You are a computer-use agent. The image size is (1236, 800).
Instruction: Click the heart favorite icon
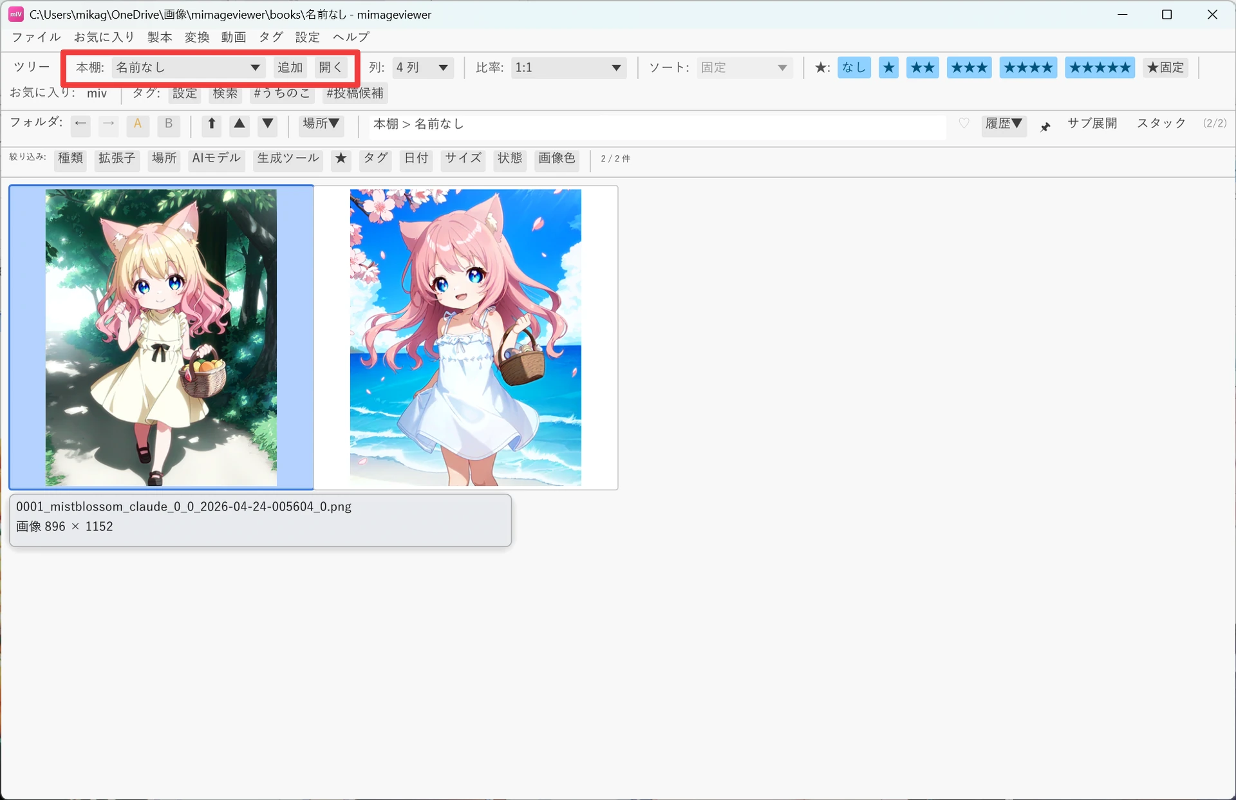click(964, 124)
